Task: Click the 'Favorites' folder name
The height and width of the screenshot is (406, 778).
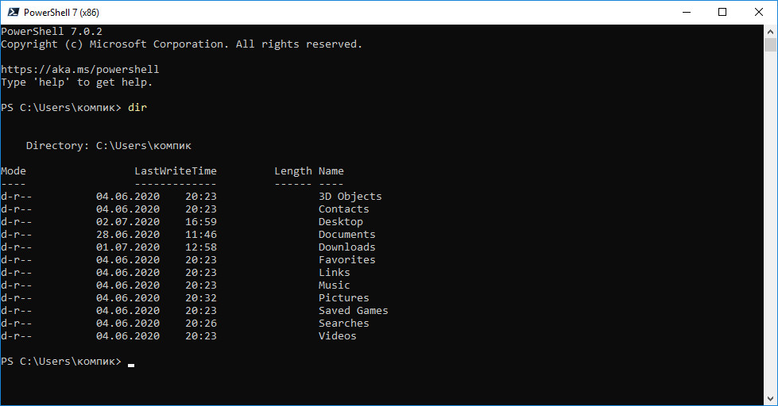Action: tap(346, 259)
